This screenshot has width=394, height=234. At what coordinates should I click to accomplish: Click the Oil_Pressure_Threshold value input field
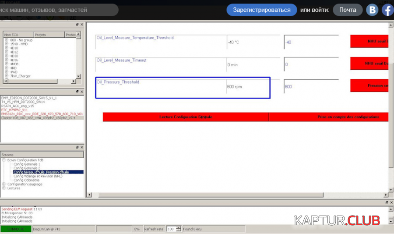[311, 86]
